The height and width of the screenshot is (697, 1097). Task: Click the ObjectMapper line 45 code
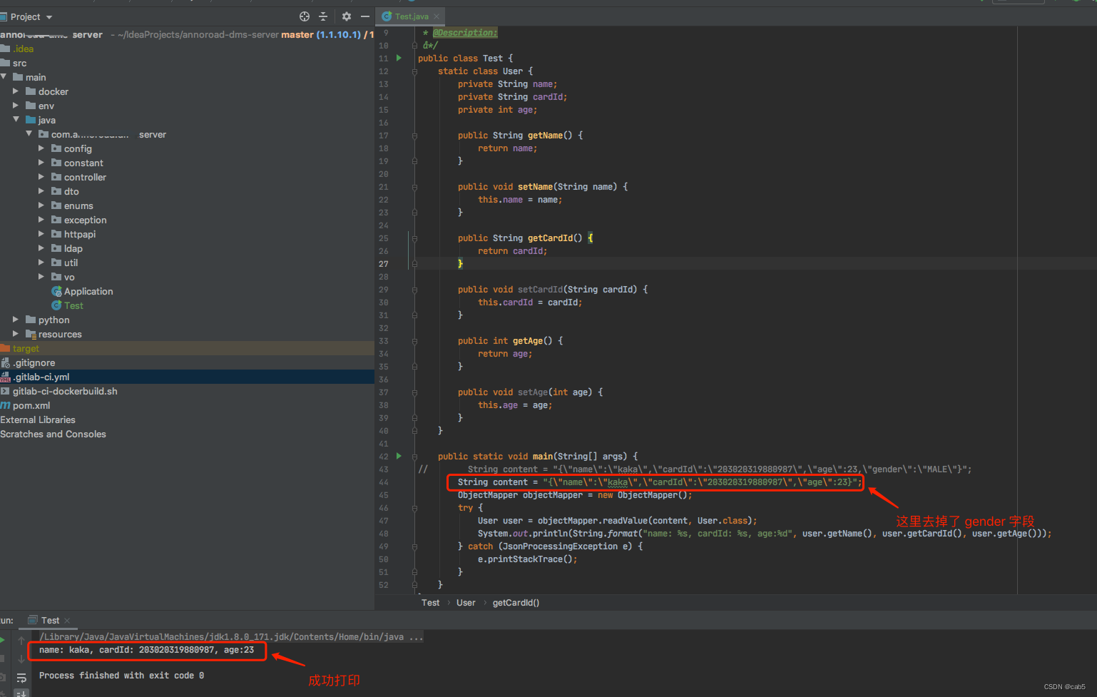point(575,495)
